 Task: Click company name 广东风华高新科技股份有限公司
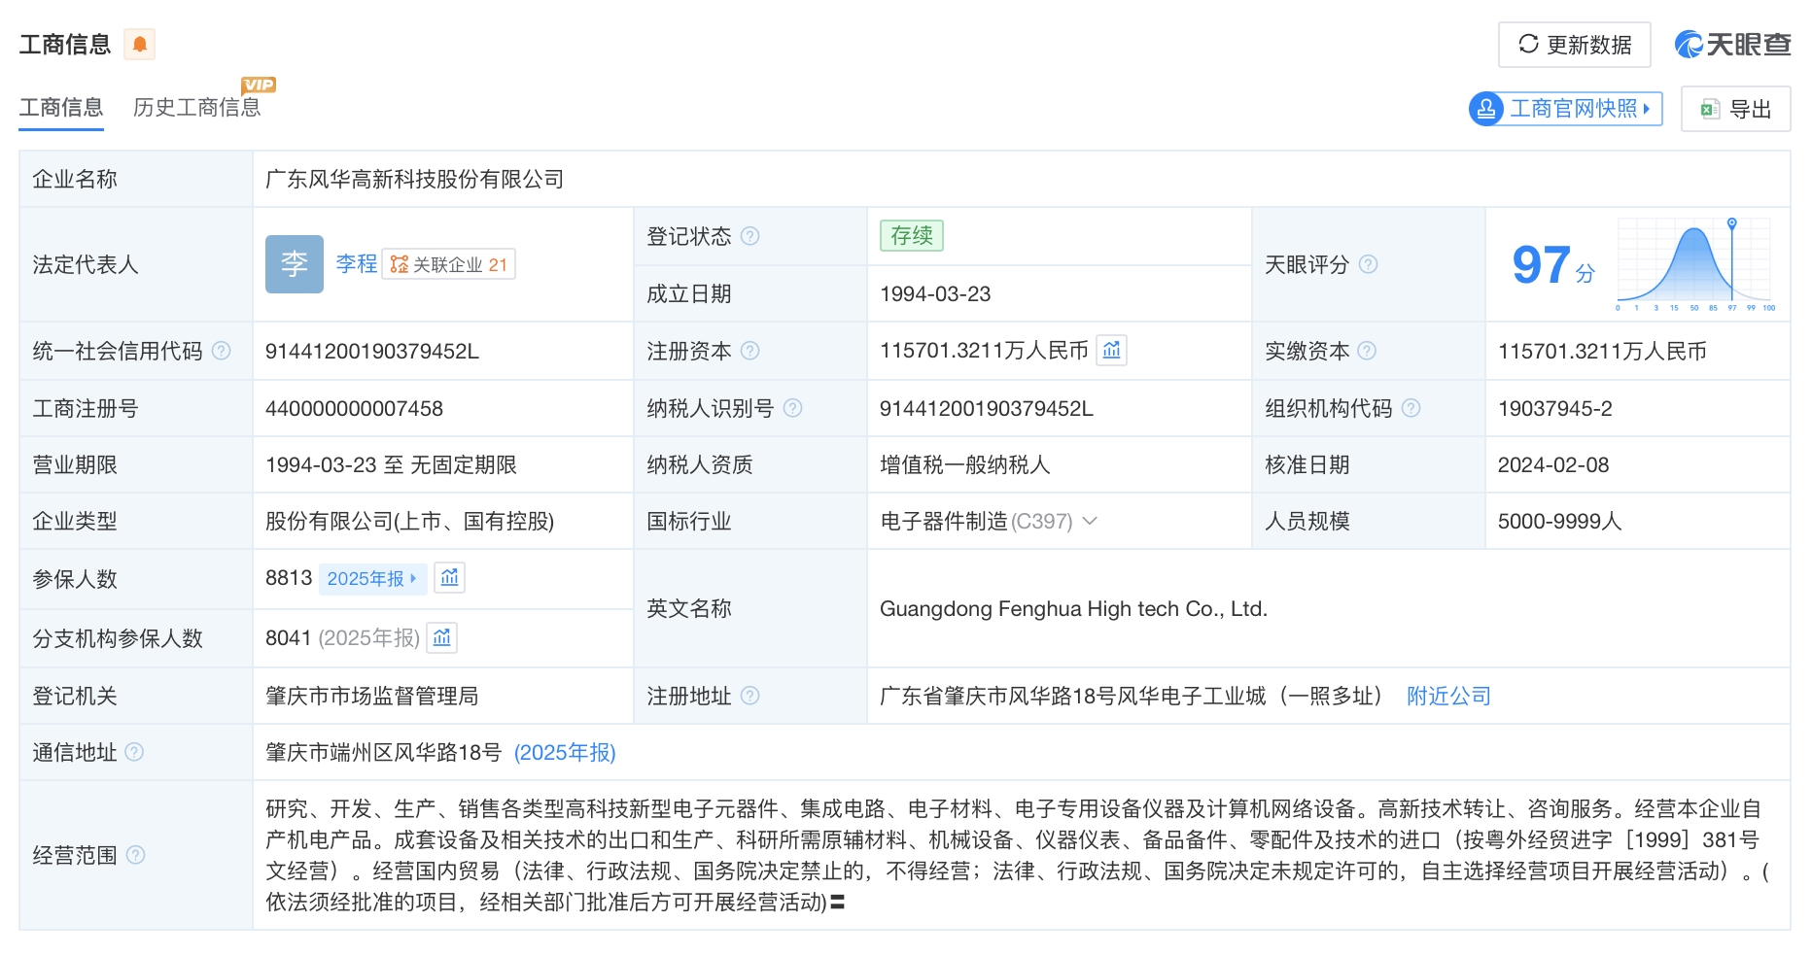[415, 180]
